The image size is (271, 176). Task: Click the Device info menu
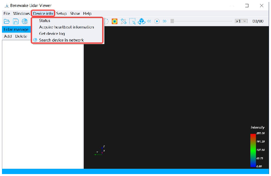pyautogui.click(x=43, y=13)
